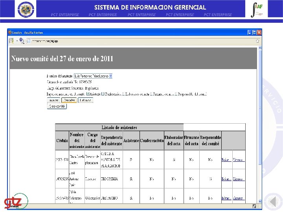Click the Cédula de ciudadanía text line

point(69,82)
